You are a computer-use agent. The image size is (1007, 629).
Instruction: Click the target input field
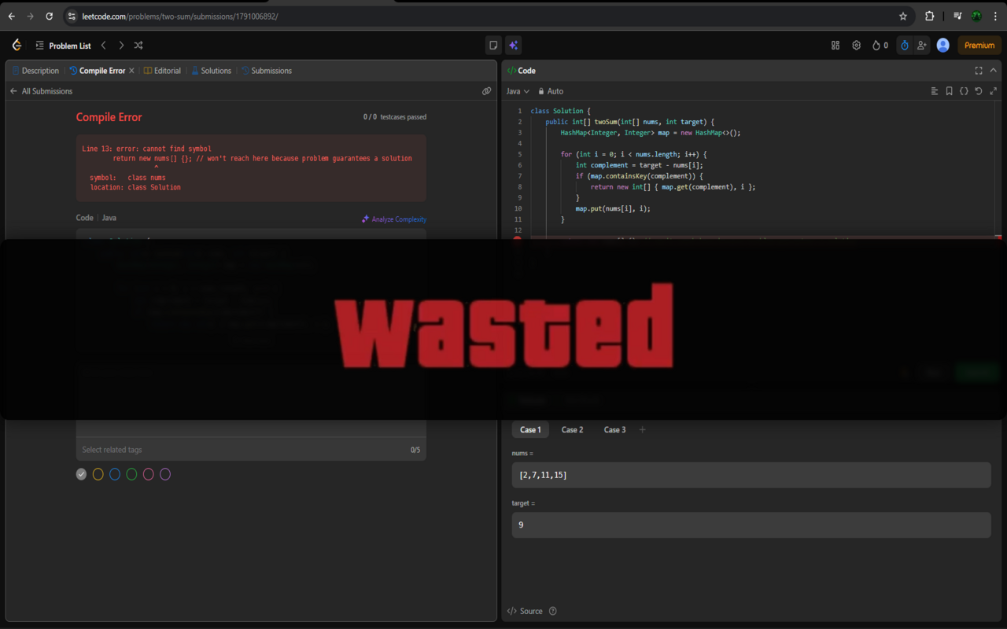pos(751,525)
